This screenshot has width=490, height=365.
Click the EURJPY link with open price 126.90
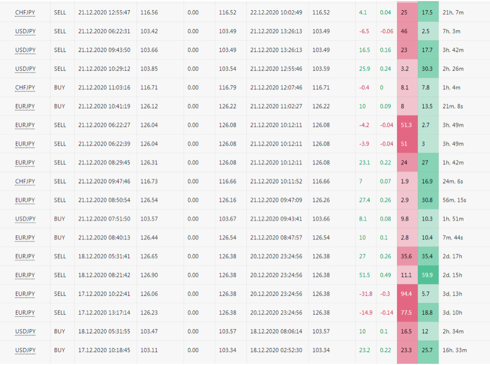(25, 275)
